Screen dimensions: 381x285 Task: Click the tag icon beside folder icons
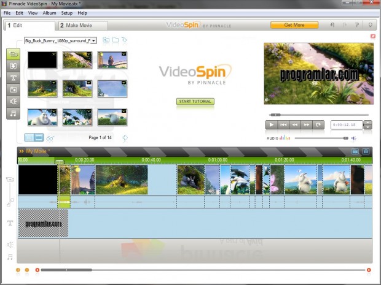click(124, 40)
